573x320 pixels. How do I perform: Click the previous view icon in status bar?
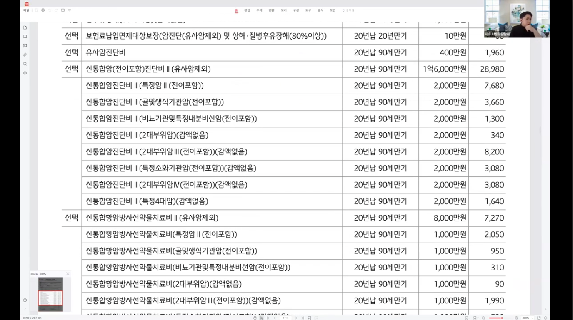click(x=310, y=318)
